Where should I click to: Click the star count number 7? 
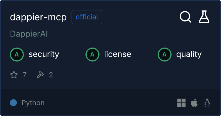pos(25,75)
